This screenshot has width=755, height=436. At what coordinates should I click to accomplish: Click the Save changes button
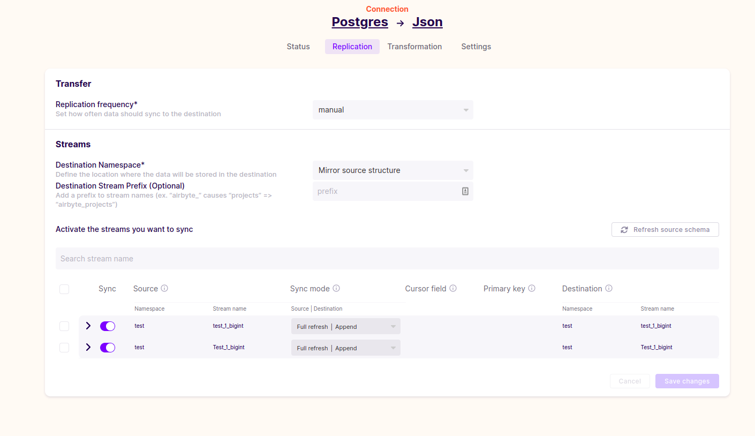click(687, 381)
